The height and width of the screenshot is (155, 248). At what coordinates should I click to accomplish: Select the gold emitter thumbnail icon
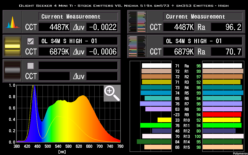pos(12,47)
